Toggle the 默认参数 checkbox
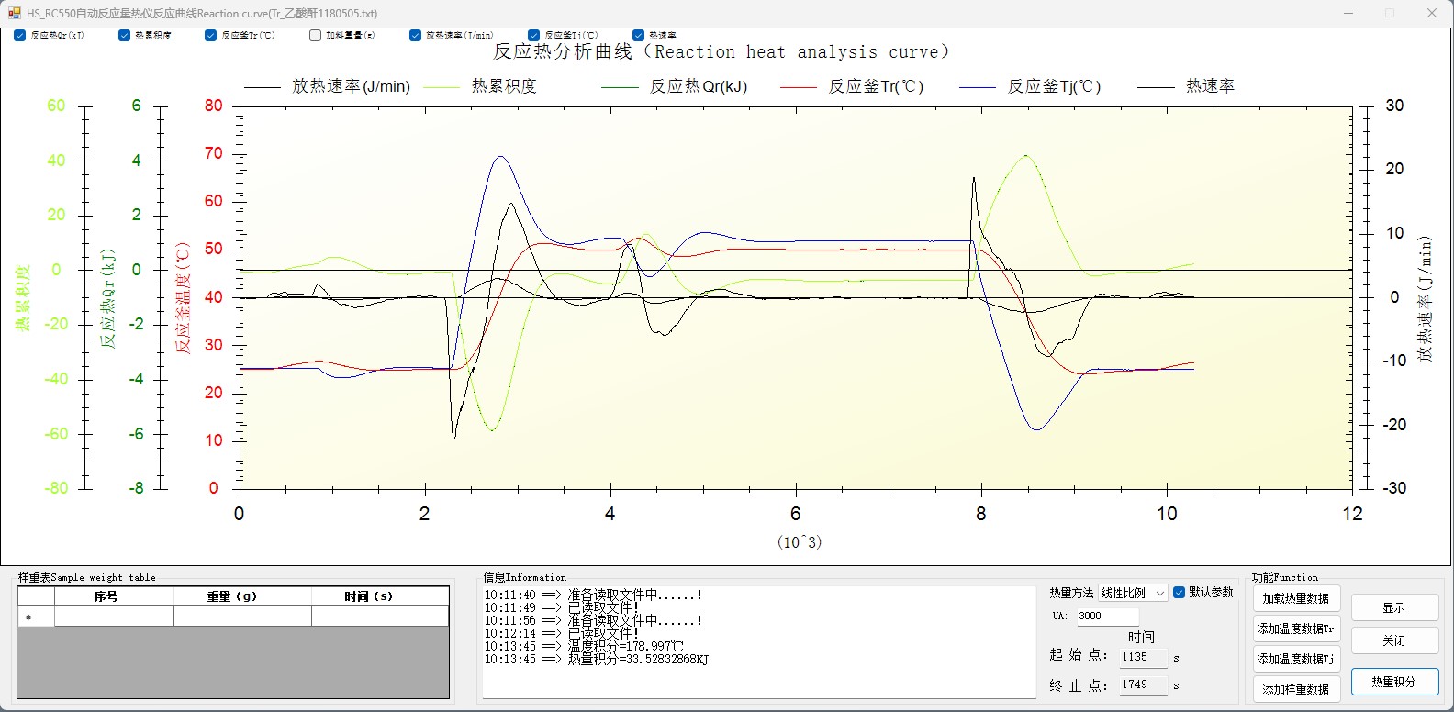The height and width of the screenshot is (712, 1454). pos(1180,593)
